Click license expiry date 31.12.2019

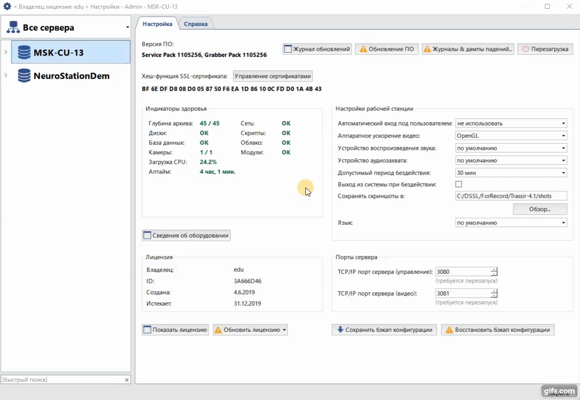247,303
